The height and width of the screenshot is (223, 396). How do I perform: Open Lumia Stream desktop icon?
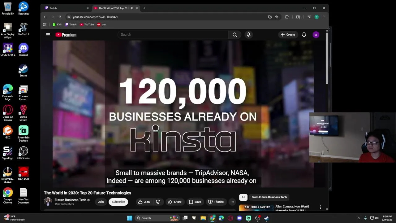point(23,113)
